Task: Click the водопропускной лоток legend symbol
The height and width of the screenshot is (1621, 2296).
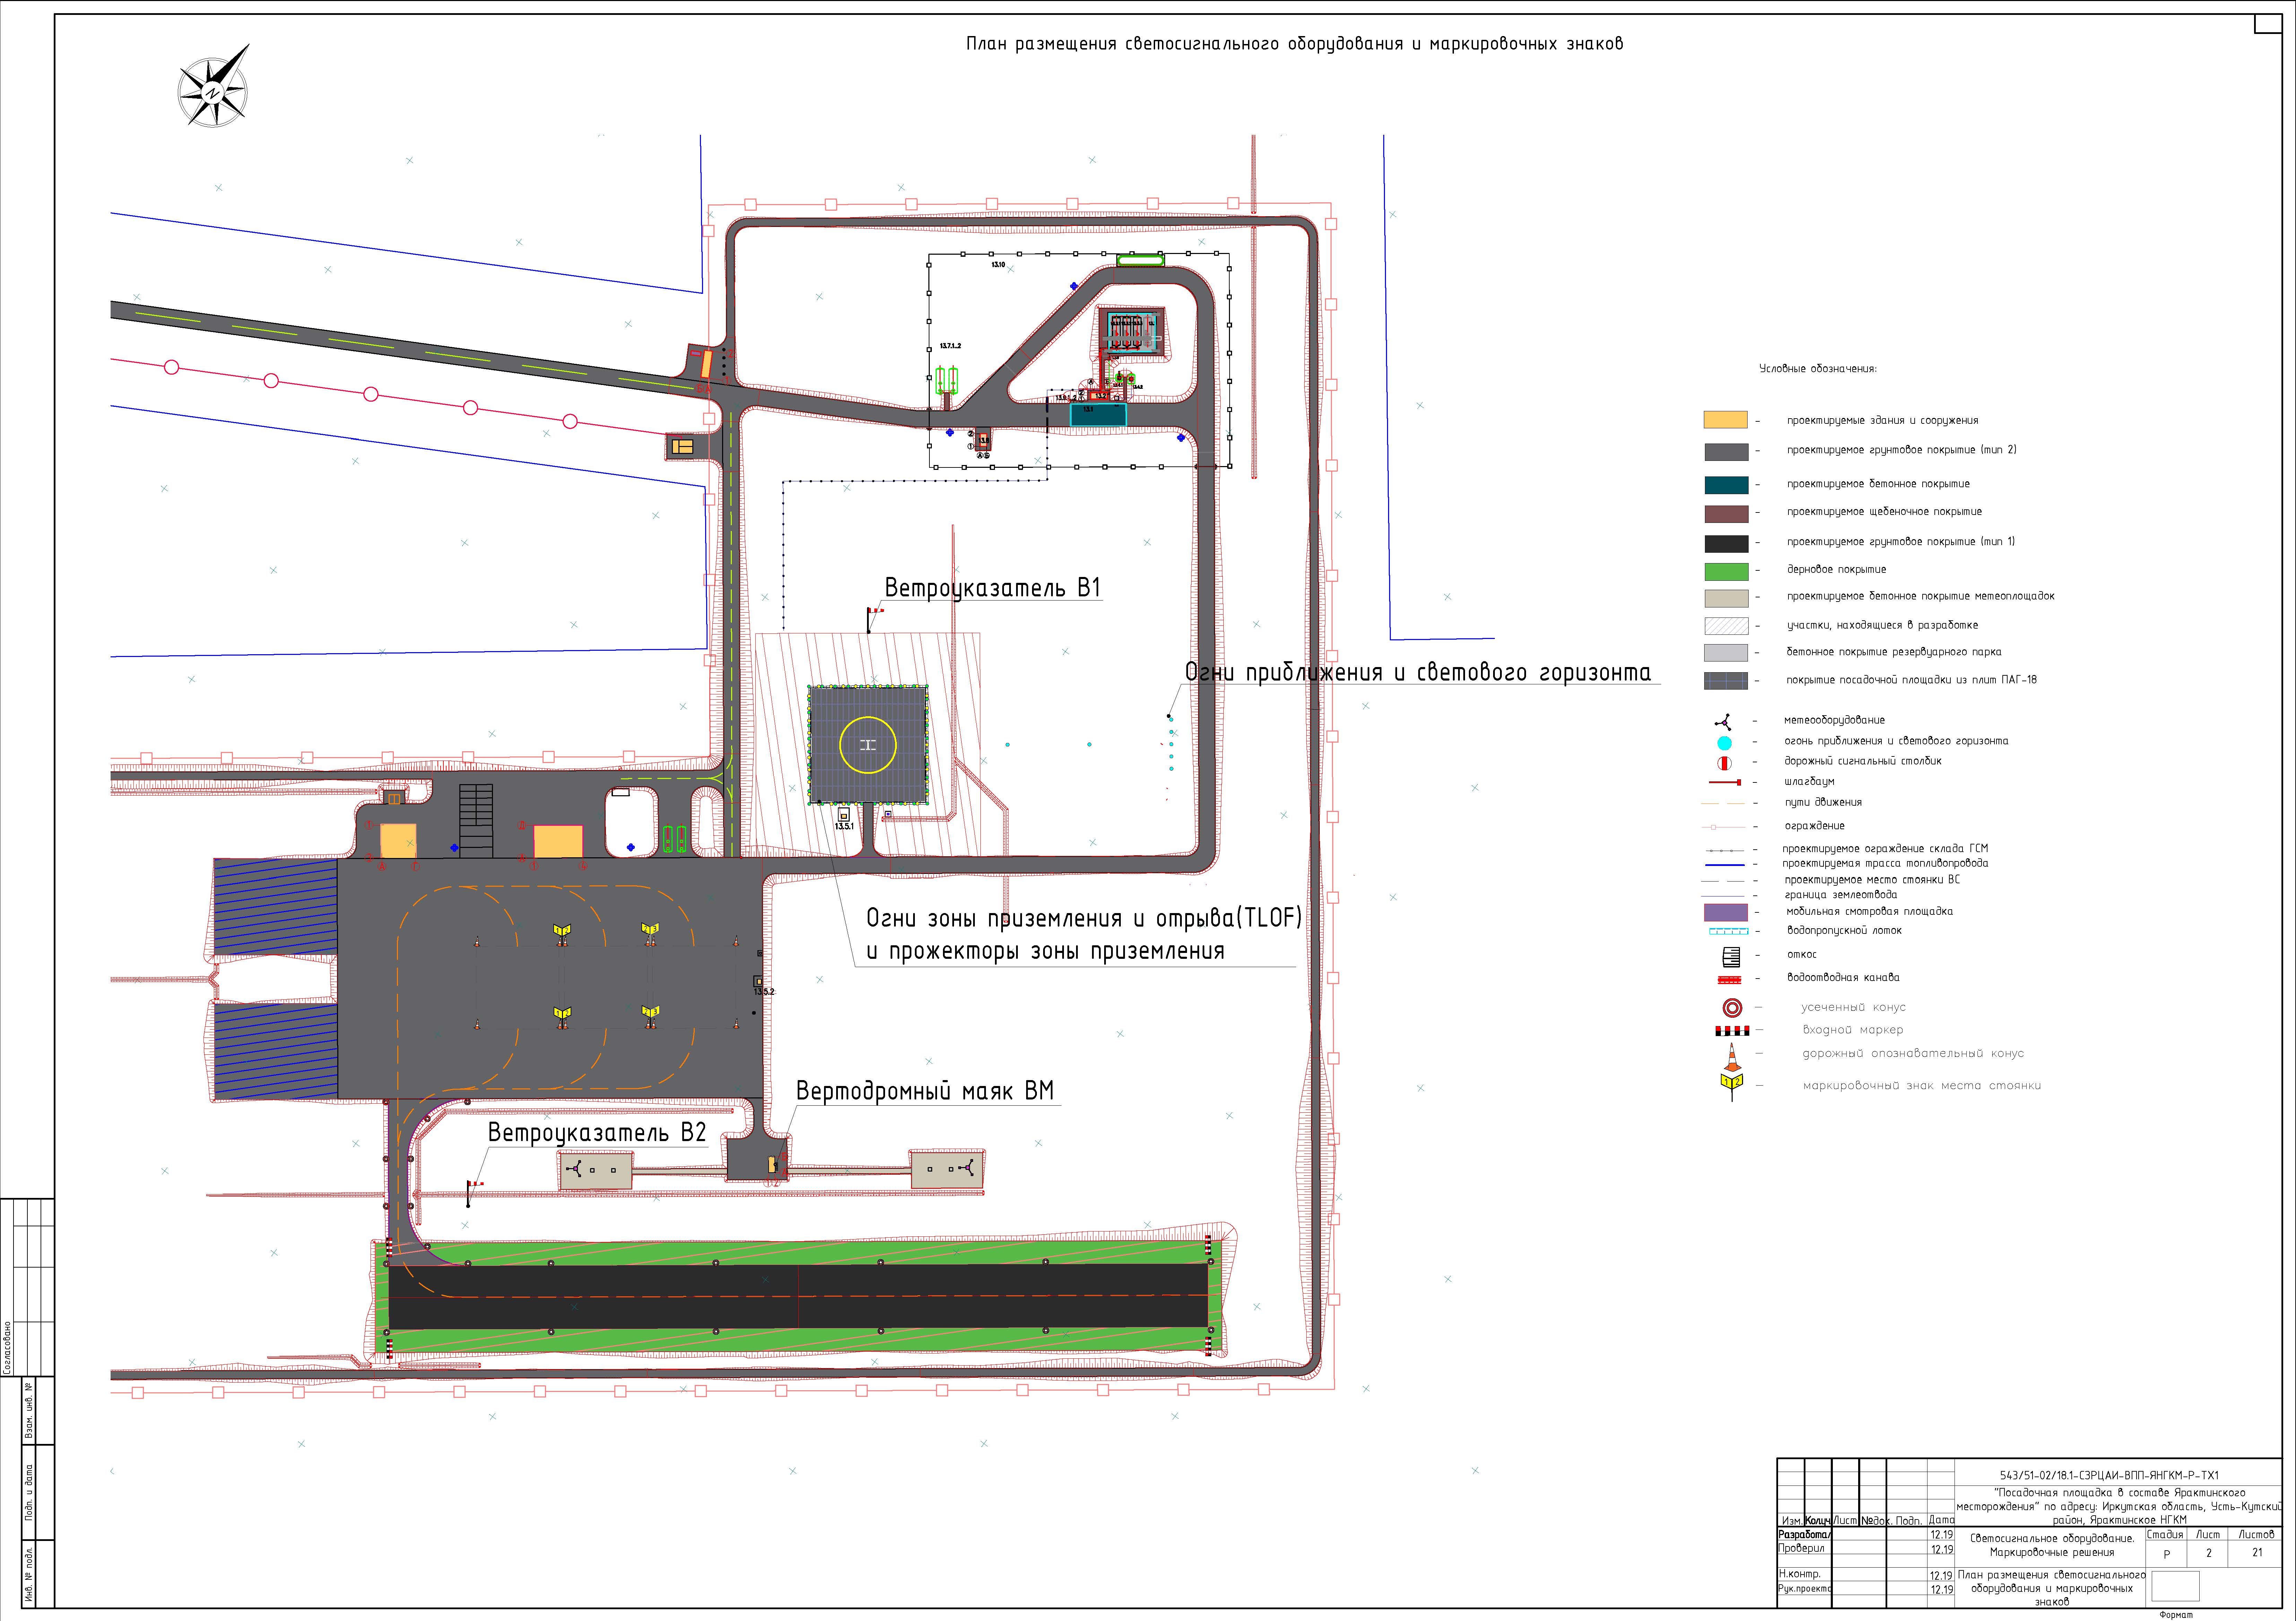Action: click(x=1728, y=931)
